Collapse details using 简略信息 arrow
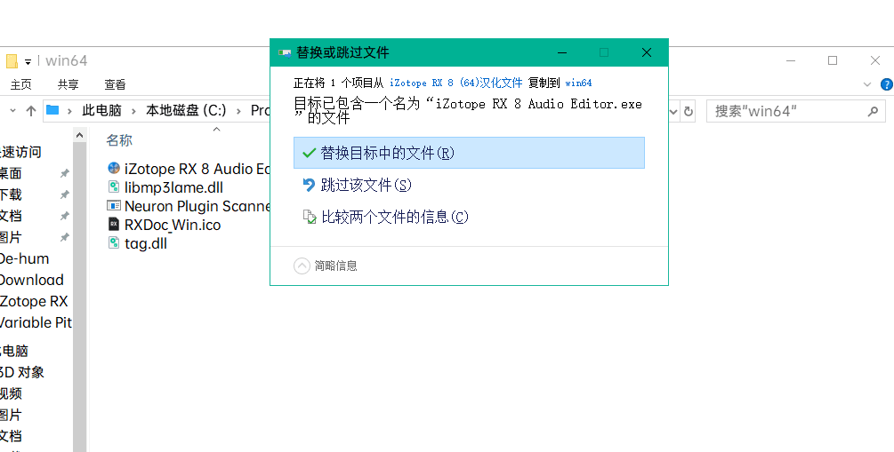Image resolution: width=894 pixels, height=452 pixels. click(302, 266)
